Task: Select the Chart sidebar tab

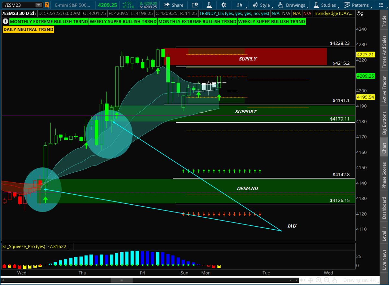Action: click(384, 147)
